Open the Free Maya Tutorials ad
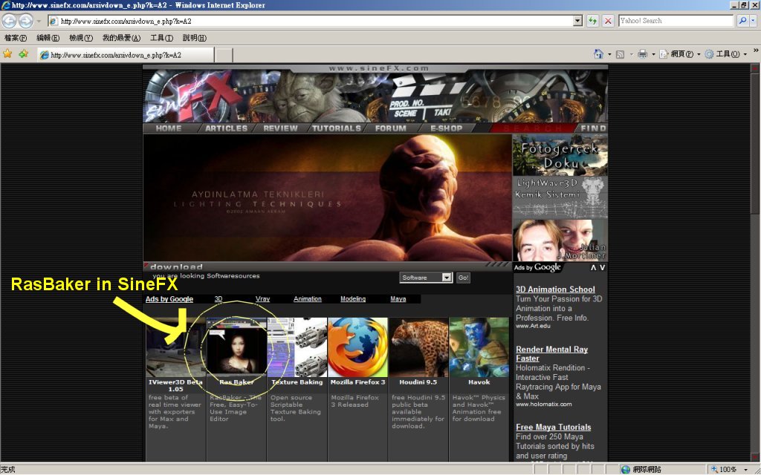Image resolution: width=761 pixels, height=475 pixels. [x=553, y=427]
